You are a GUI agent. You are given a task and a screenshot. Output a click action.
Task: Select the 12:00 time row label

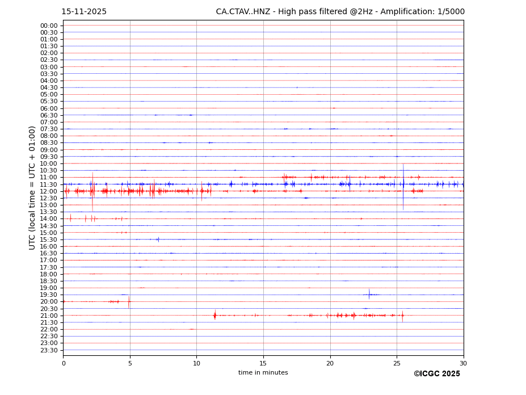(x=49, y=191)
